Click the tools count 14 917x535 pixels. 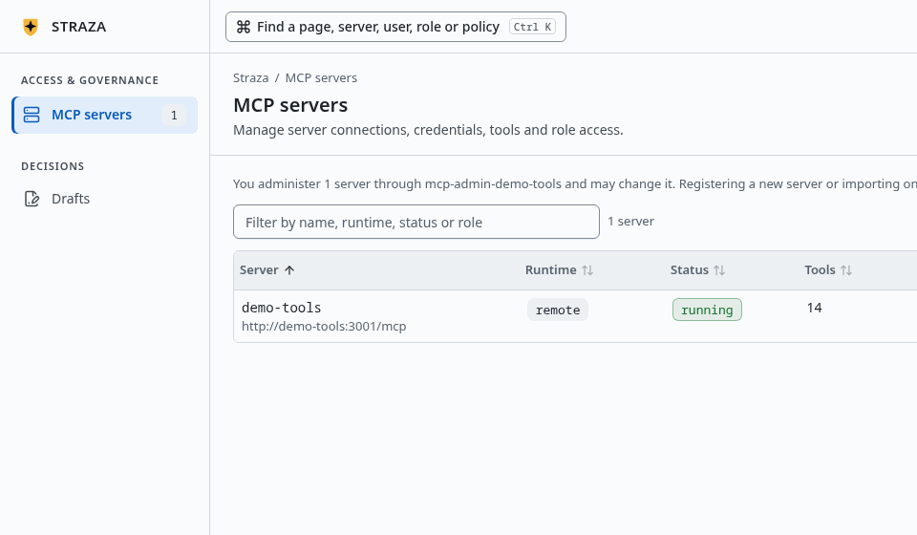814,309
